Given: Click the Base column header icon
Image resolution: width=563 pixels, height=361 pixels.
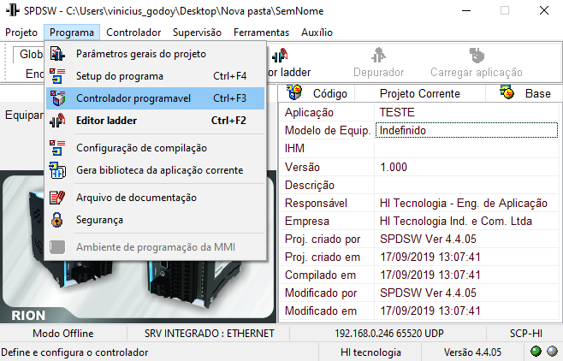Looking at the screenshot, I should (x=507, y=93).
